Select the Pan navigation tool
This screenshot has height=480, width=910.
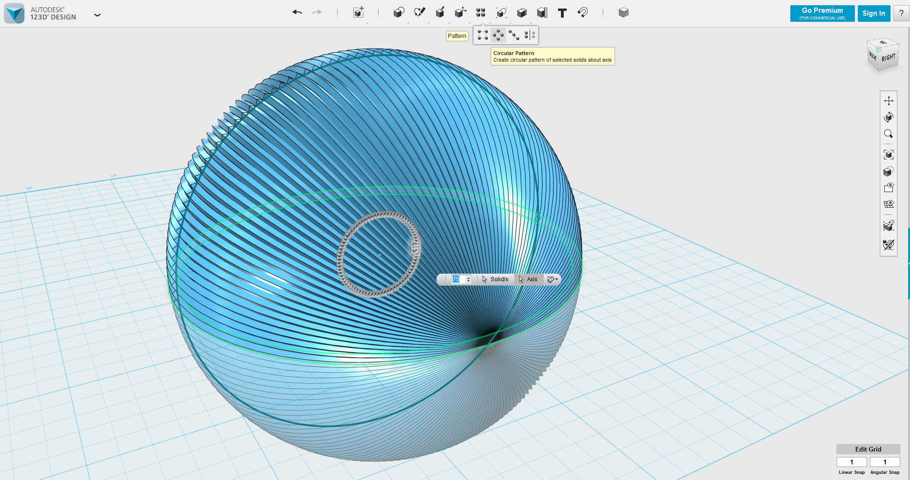[x=889, y=101]
